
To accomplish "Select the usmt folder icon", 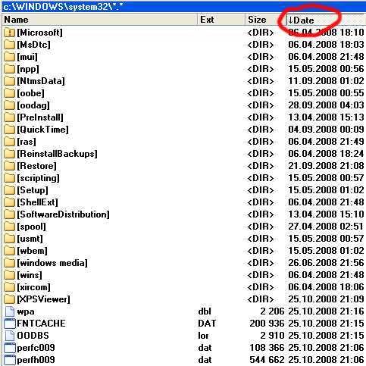I will click(x=10, y=239).
